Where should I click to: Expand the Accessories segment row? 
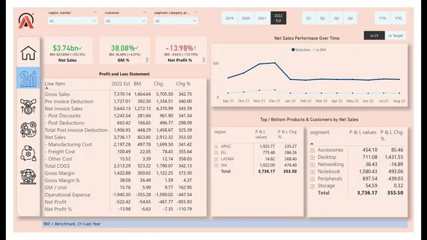(312, 150)
